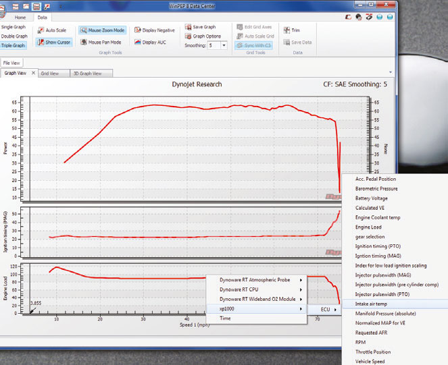This screenshot has height=365, width=448.
Task: Enable Mouse Zoom Mode
Action: tap(102, 30)
